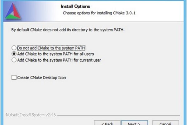Viewport: 187px width, 125px height.
Task: Click the 'By default CMake does not add' sentence
Action: pos(68,30)
